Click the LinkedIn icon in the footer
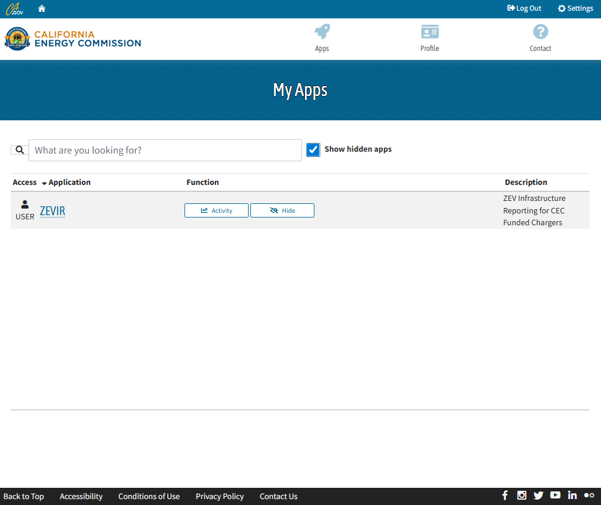This screenshot has height=505, width=601. point(572,496)
